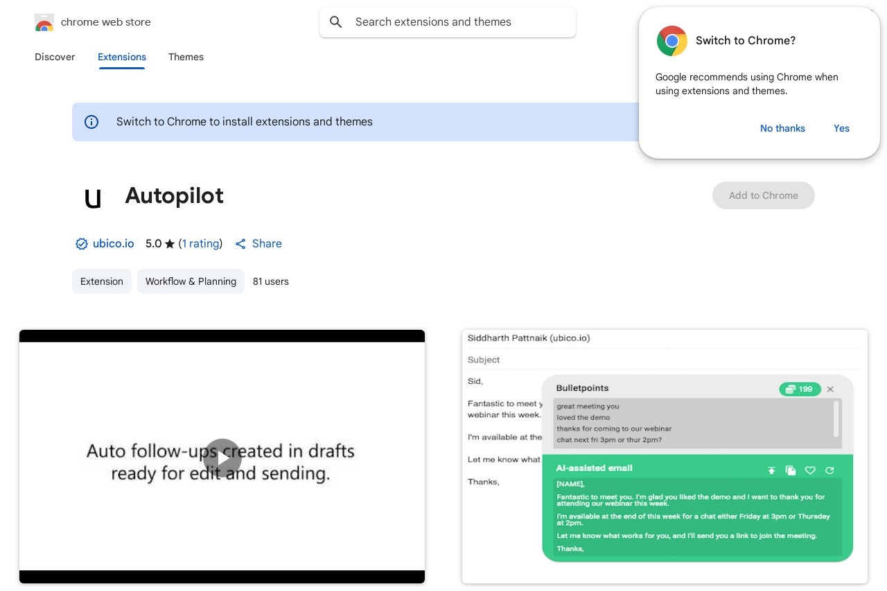Viewport: 887px width, 591px height.
Task: Click the rating star icon
Action: coord(170,244)
